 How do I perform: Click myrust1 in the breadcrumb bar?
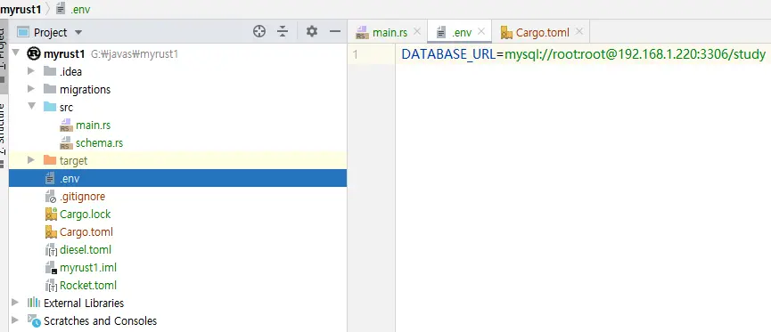coord(21,9)
